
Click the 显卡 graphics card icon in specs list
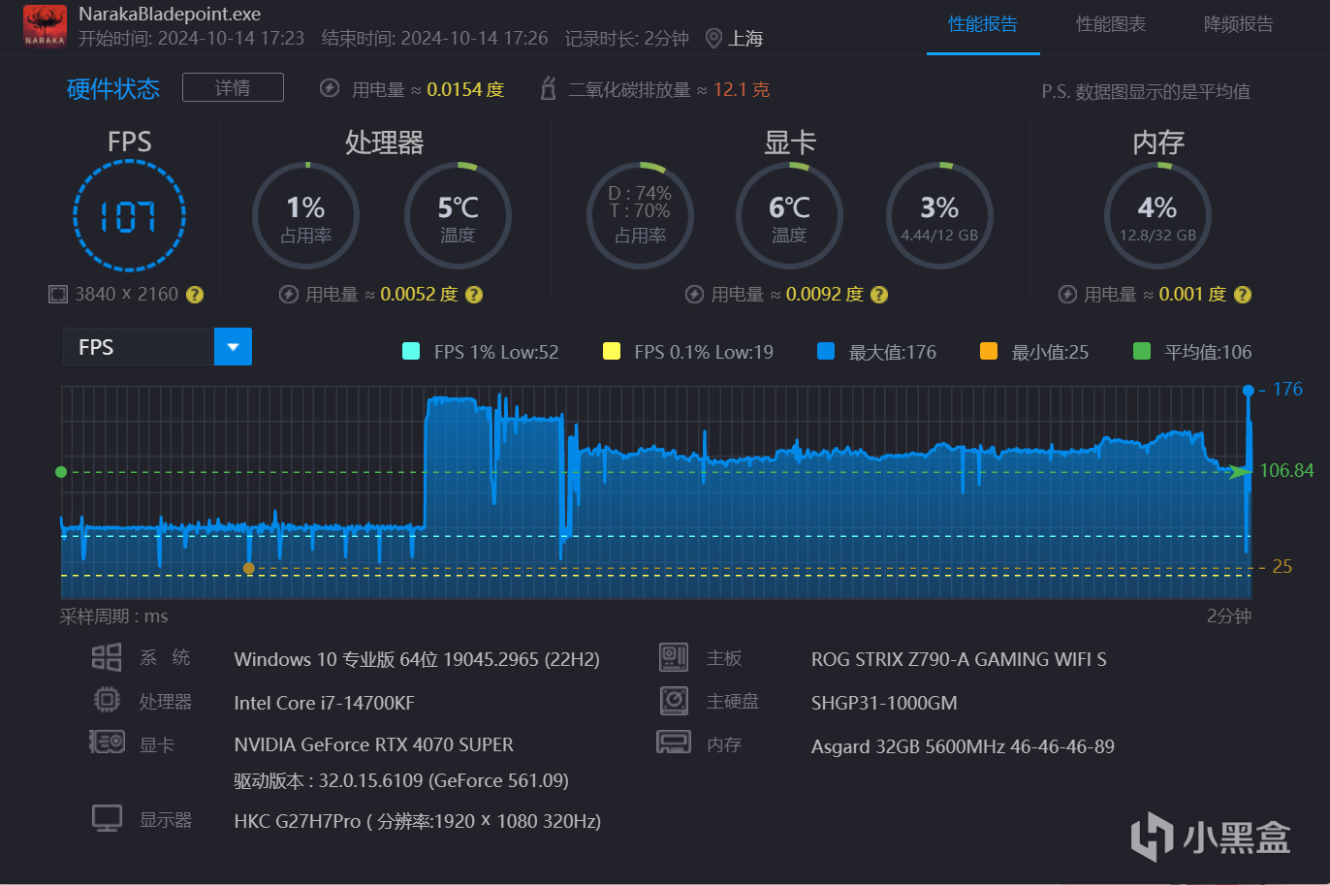click(107, 743)
